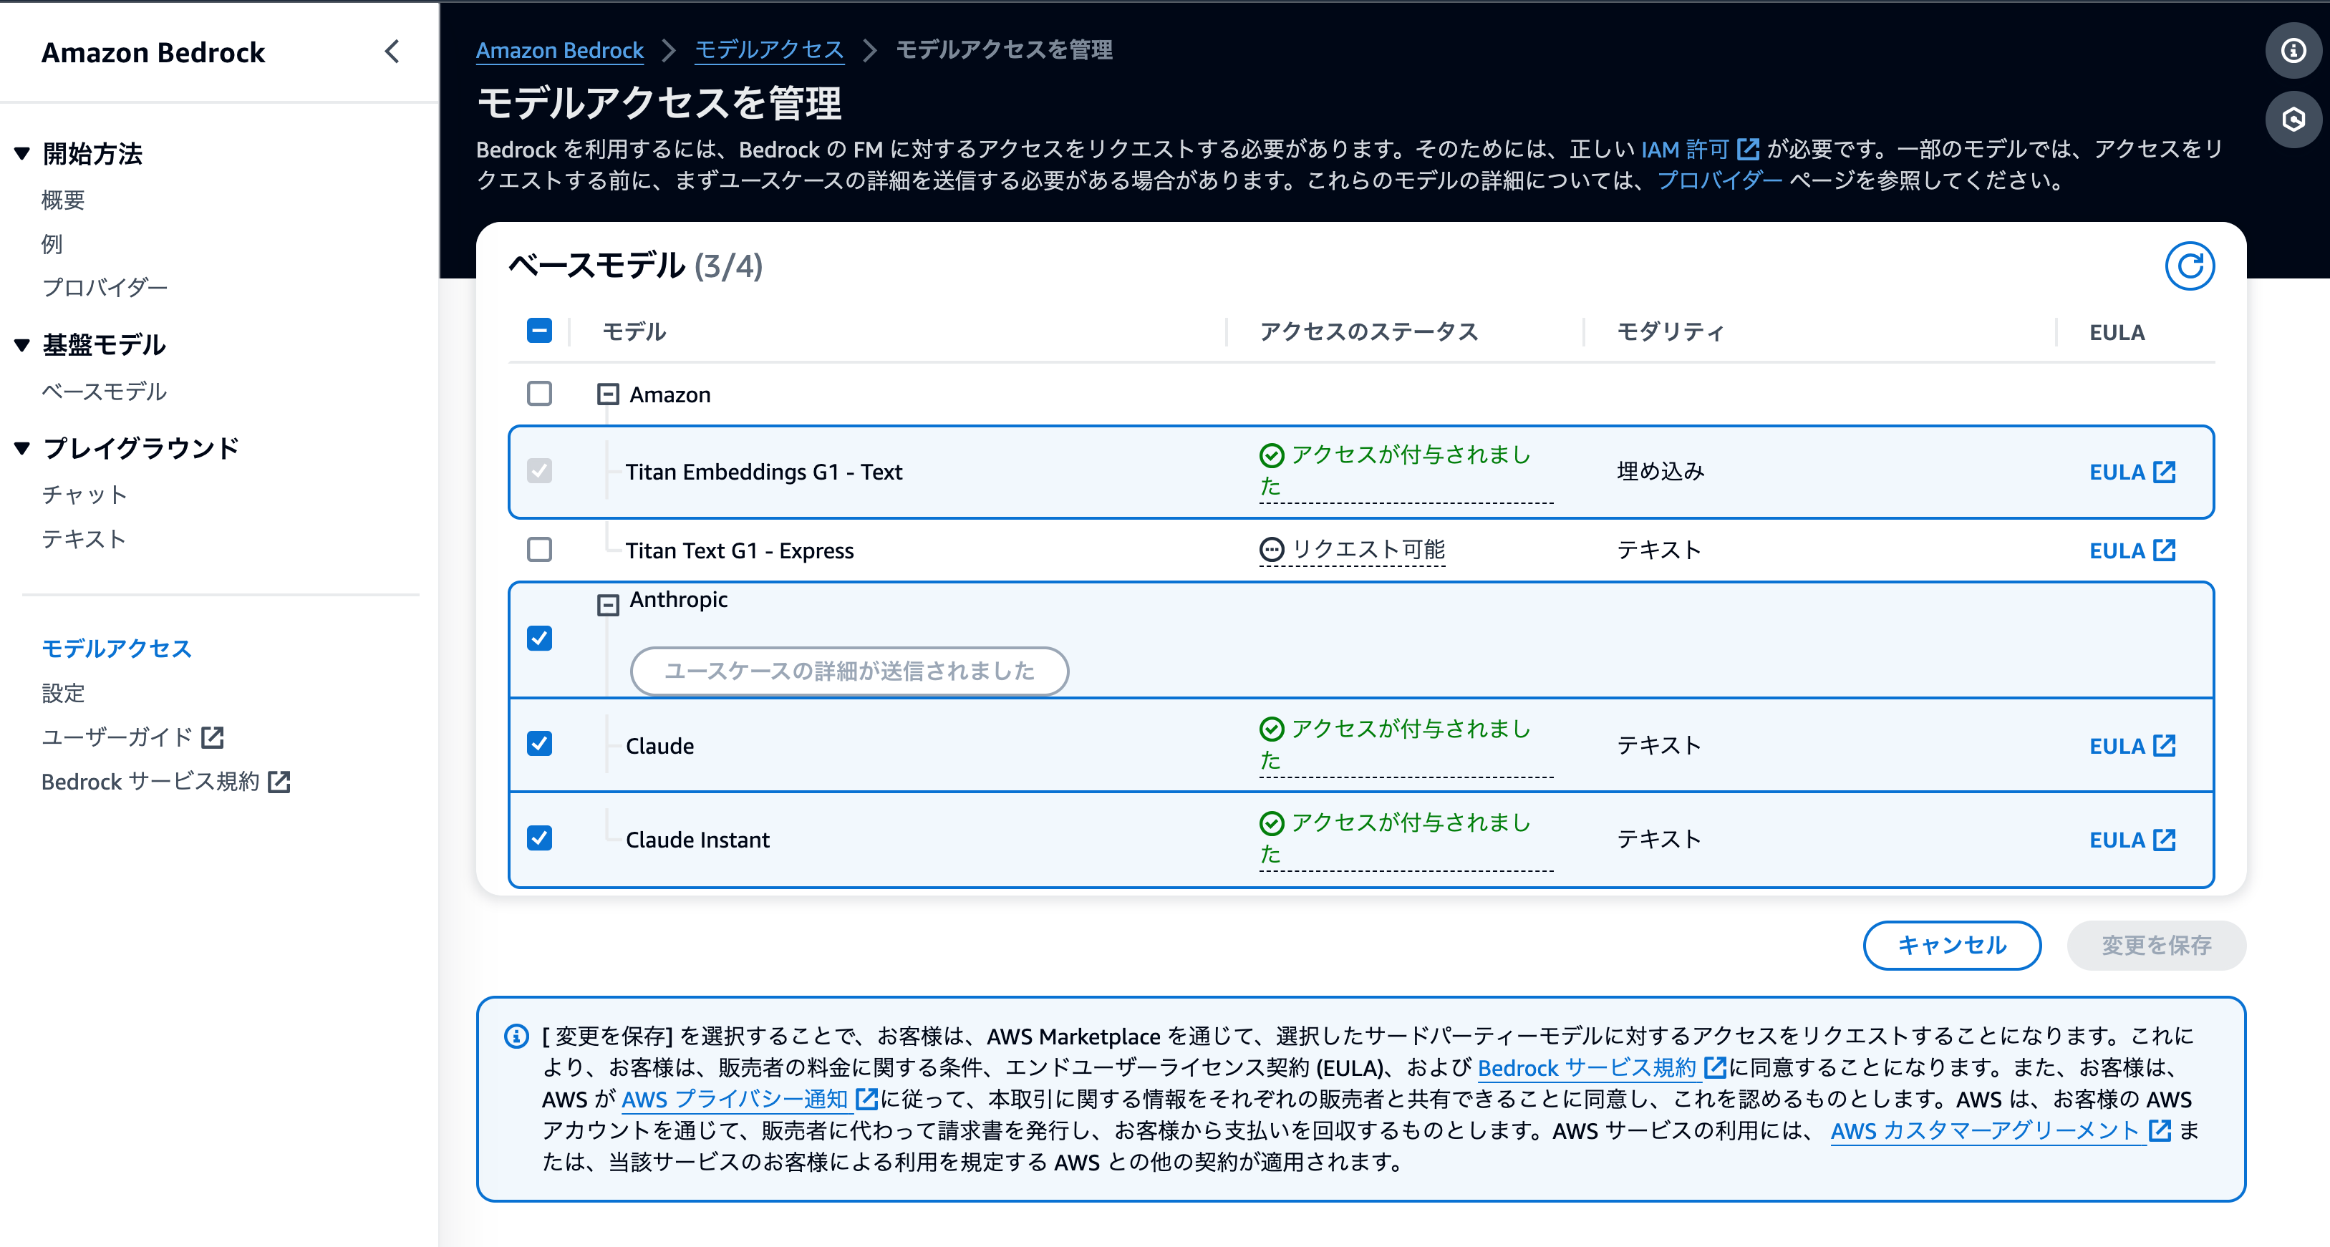Open チャット in the sidebar

84,495
